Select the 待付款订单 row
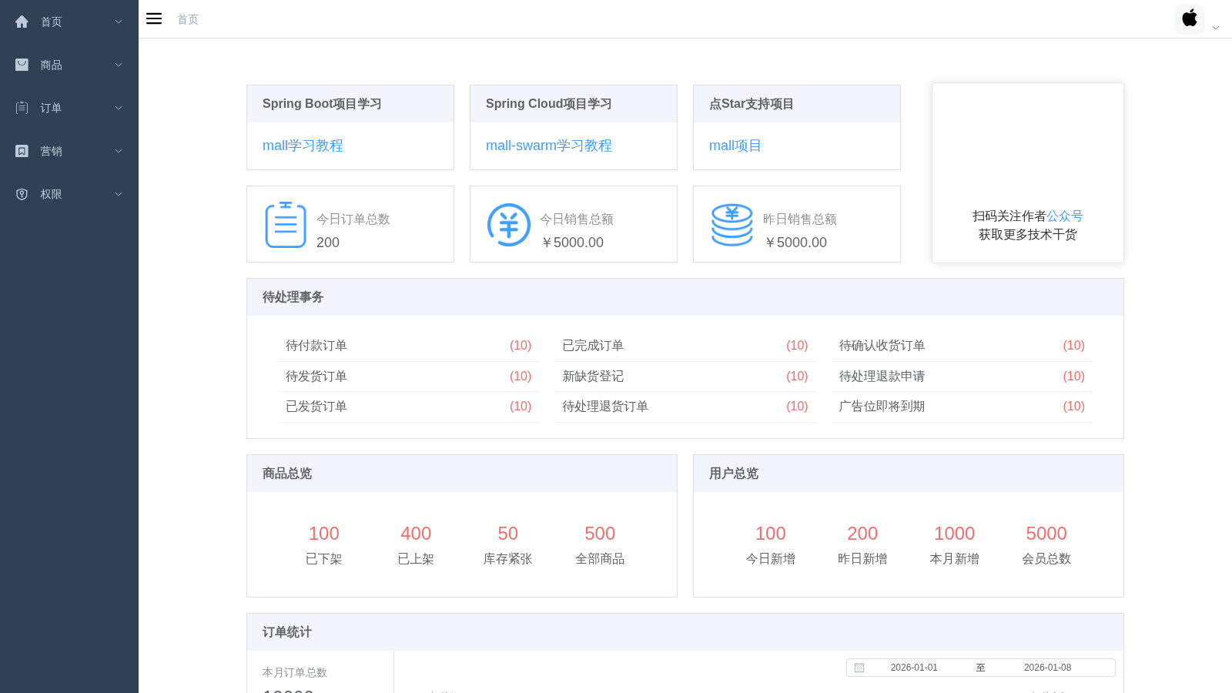 click(x=408, y=346)
